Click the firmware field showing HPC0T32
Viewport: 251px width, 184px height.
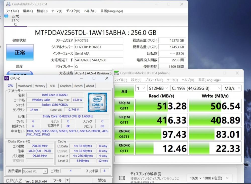click(99, 40)
